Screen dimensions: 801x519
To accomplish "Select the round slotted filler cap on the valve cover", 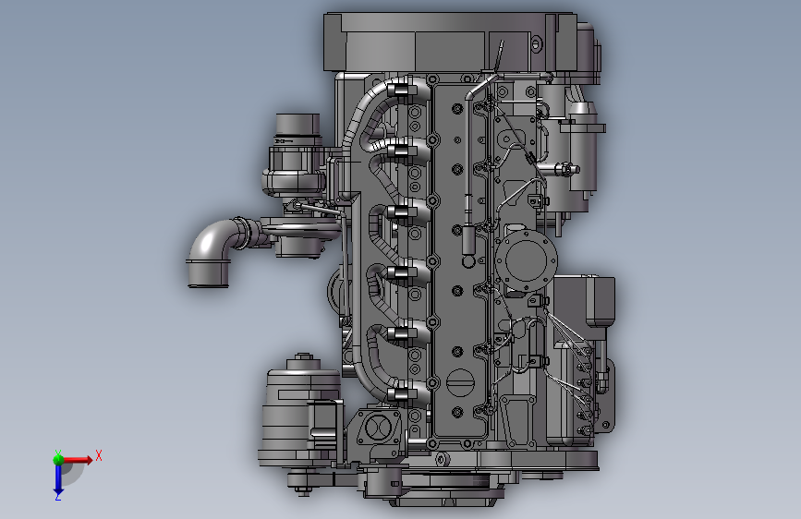I will (461, 382).
